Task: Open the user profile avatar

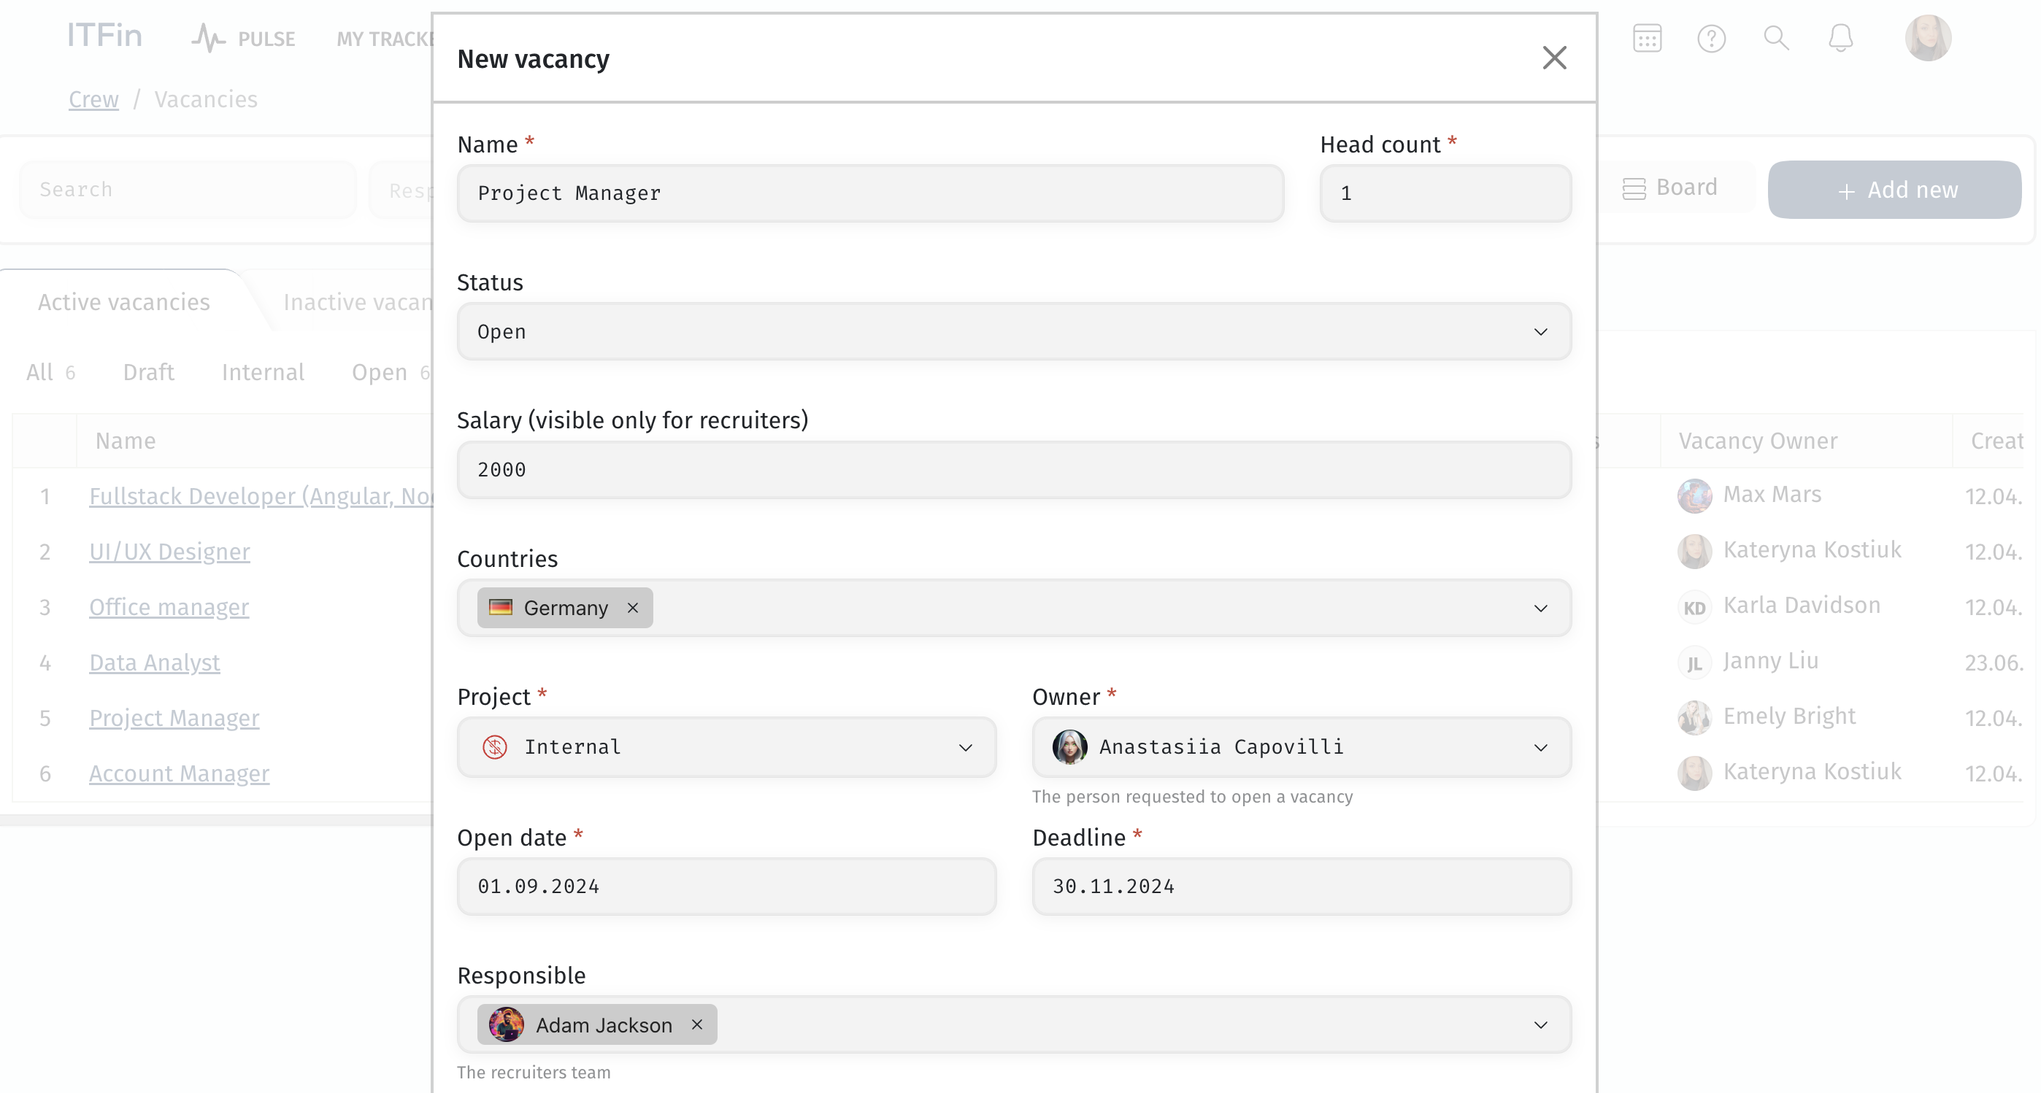Action: pos(1928,38)
